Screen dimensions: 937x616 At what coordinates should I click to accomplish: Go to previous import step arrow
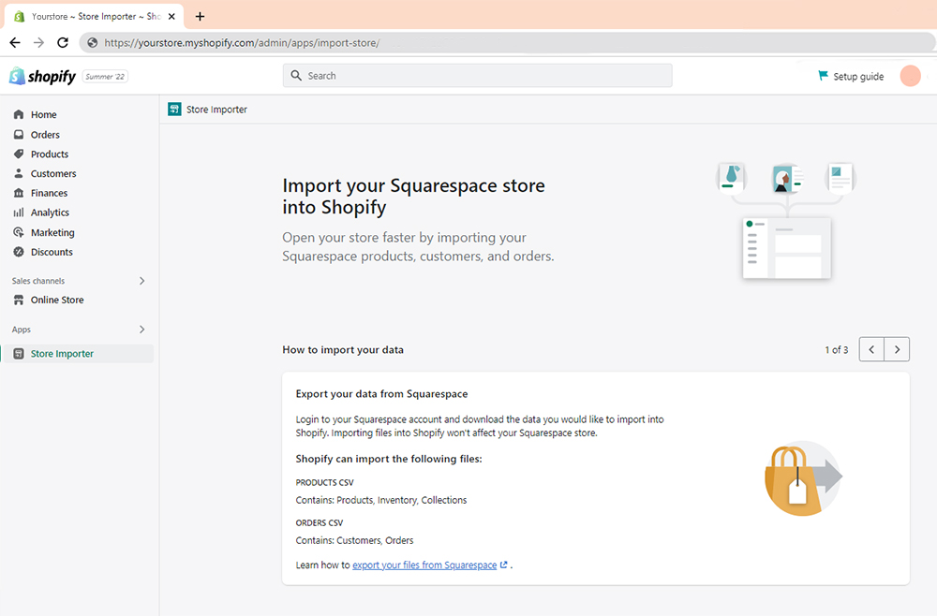click(x=871, y=349)
